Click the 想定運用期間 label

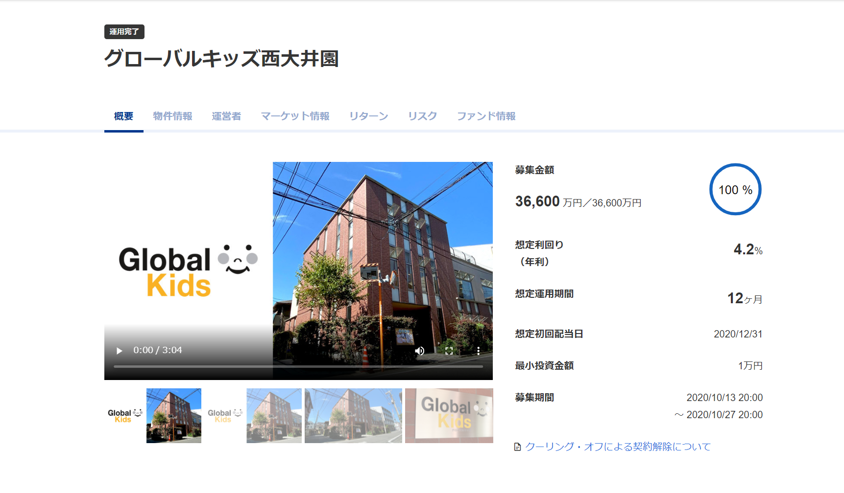tap(544, 294)
